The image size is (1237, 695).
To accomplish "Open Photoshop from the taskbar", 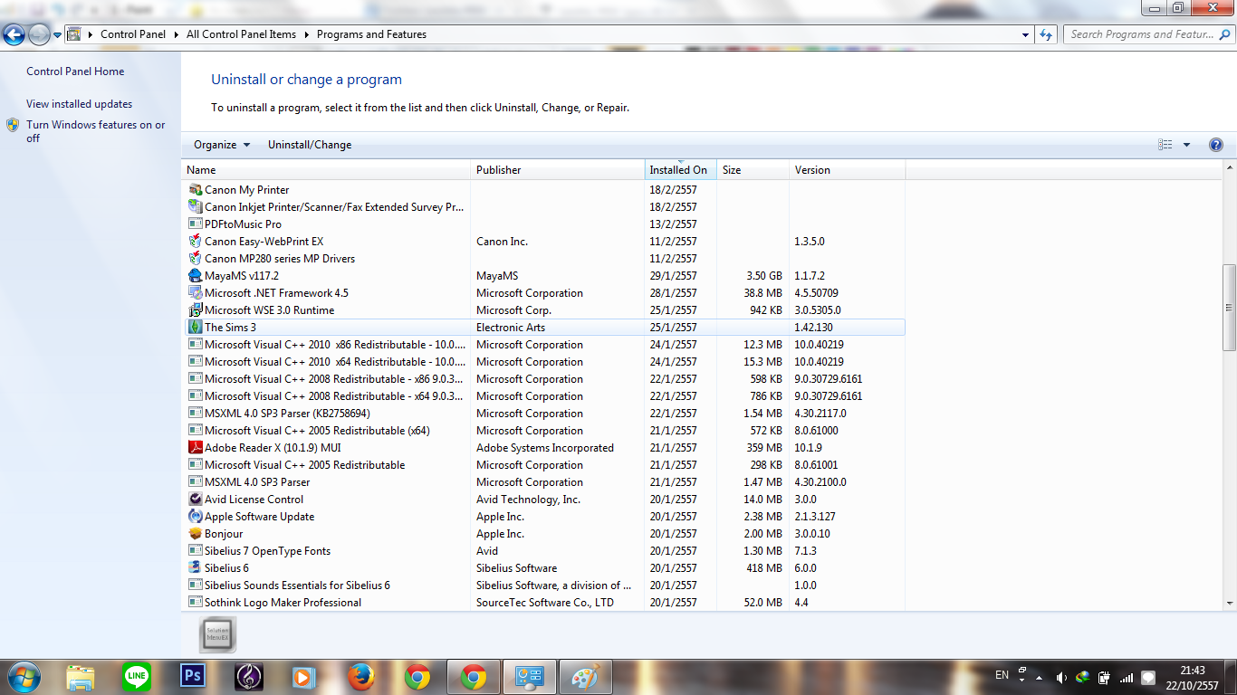I will pyautogui.click(x=192, y=676).
